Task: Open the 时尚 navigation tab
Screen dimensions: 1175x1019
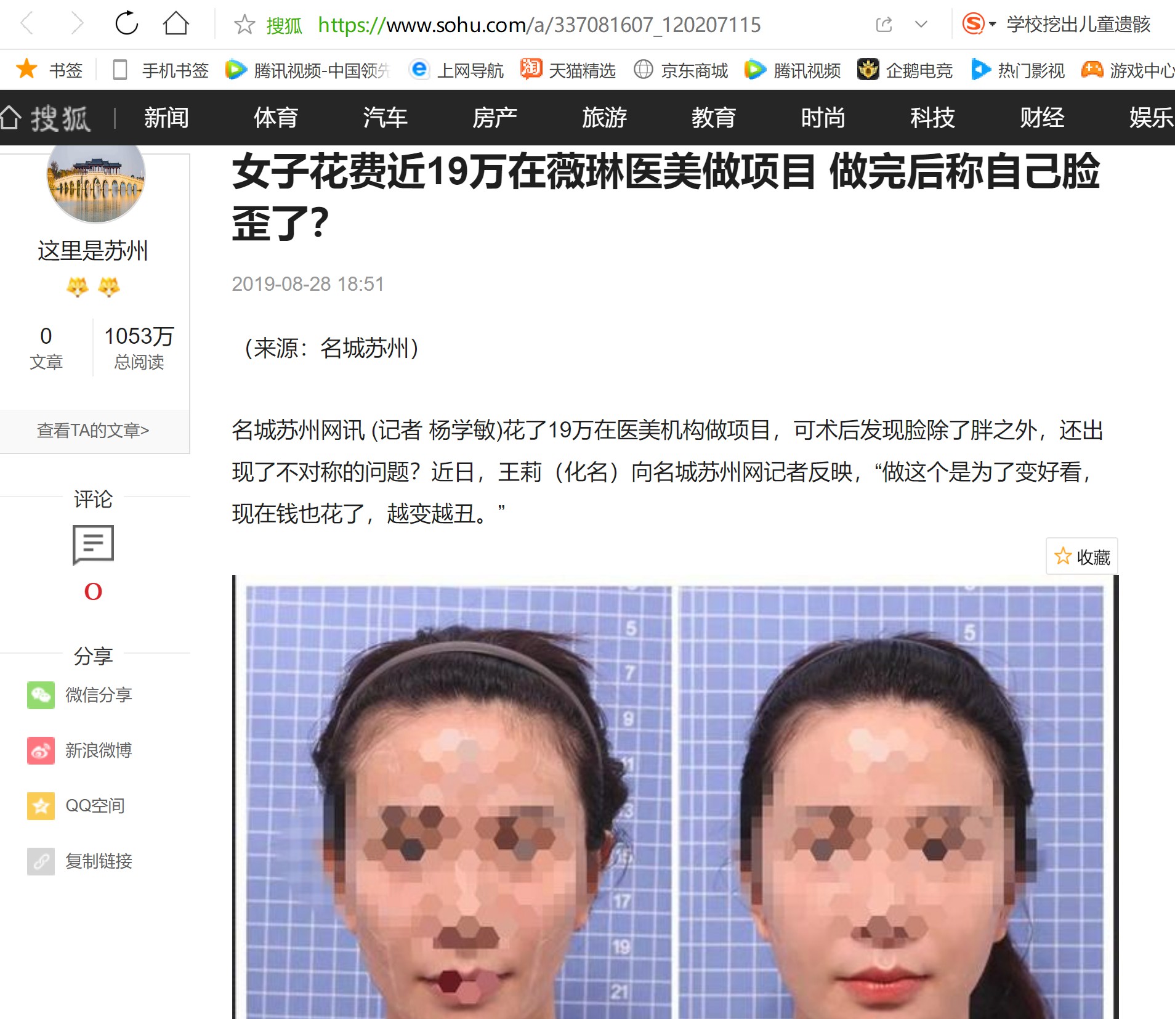Action: coord(823,117)
